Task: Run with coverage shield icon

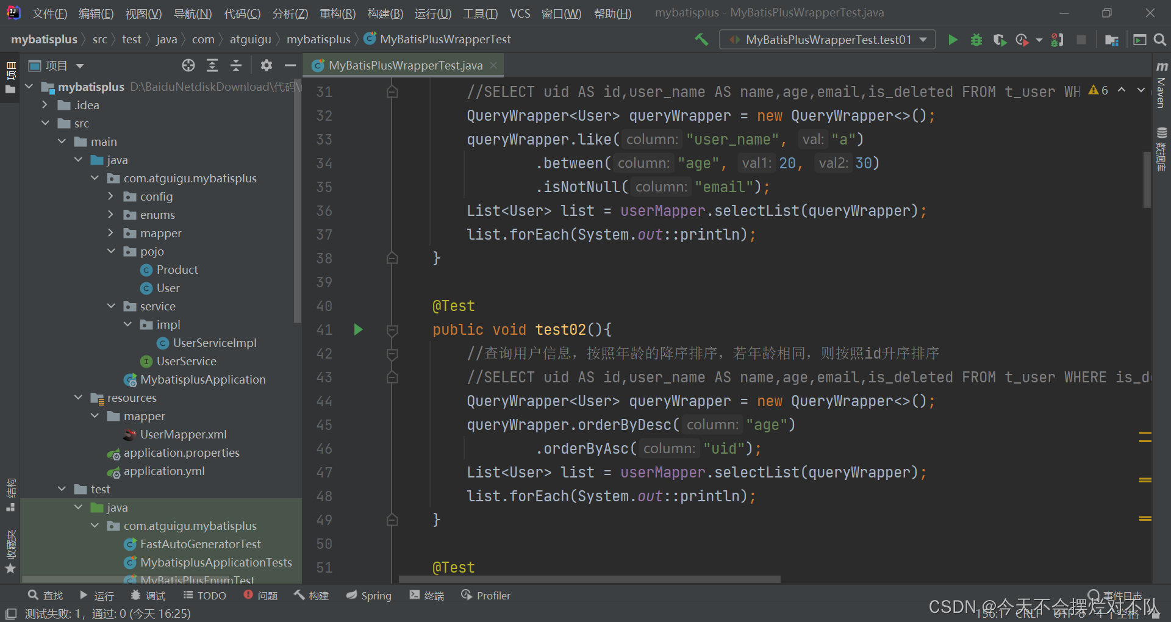Action: (x=999, y=40)
